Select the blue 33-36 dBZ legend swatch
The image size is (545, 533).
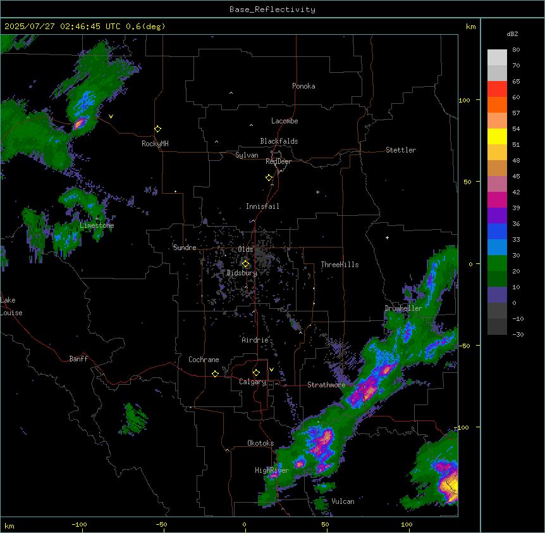[497, 231]
